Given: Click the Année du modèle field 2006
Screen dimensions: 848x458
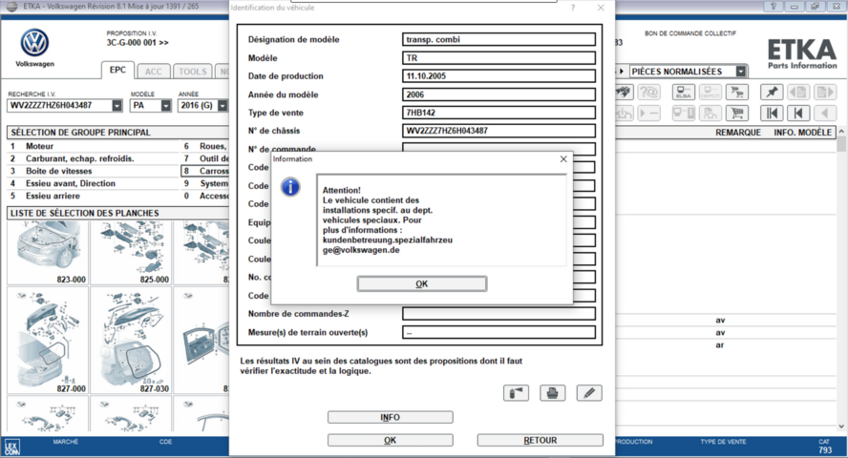Looking at the screenshot, I should click(x=498, y=94).
